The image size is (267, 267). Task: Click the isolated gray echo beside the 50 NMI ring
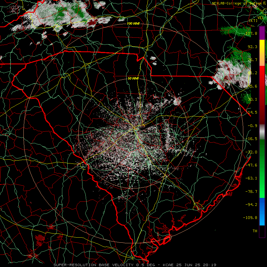[177, 101]
